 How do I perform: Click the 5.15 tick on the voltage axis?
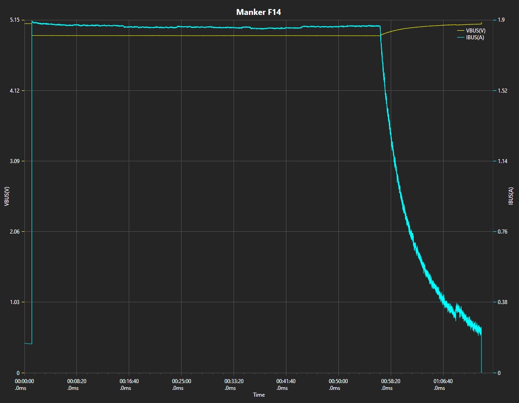pos(14,20)
